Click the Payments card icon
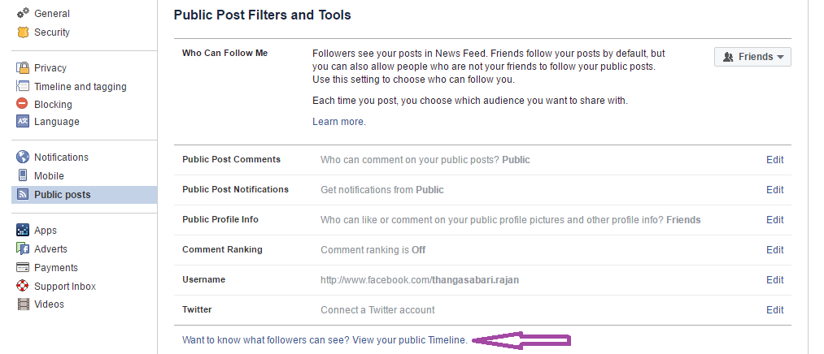Image resolution: width=824 pixels, height=354 pixels. (x=23, y=267)
